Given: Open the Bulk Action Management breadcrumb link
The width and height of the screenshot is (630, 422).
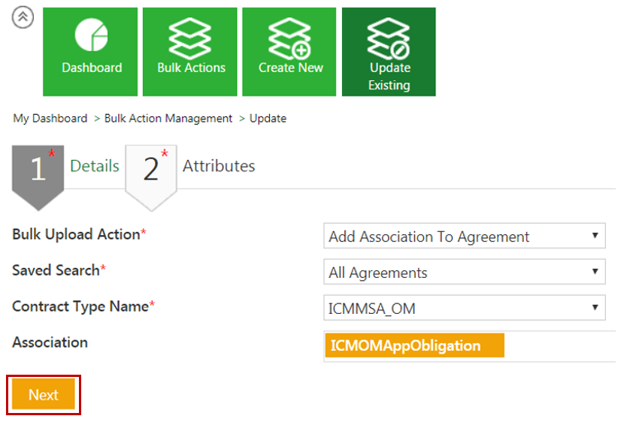Looking at the screenshot, I should click(x=168, y=119).
